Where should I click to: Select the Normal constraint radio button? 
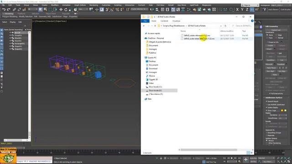[x=276, y=38]
